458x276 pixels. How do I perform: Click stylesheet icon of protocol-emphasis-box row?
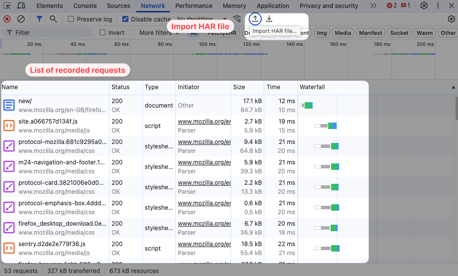[x=9, y=207]
